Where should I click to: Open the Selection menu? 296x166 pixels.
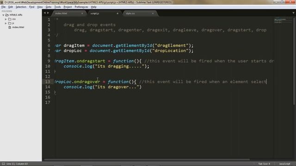[x=21, y=7]
